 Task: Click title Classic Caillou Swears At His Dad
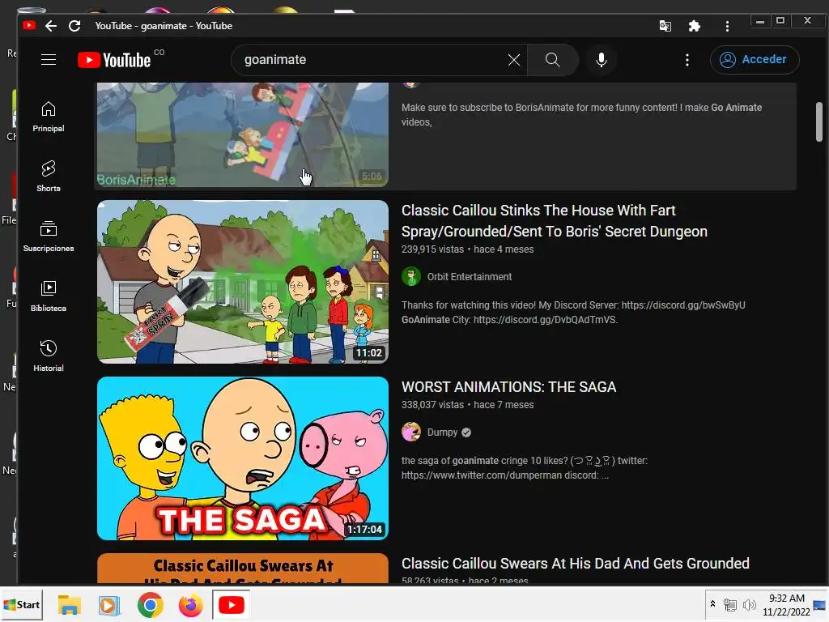click(576, 564)
